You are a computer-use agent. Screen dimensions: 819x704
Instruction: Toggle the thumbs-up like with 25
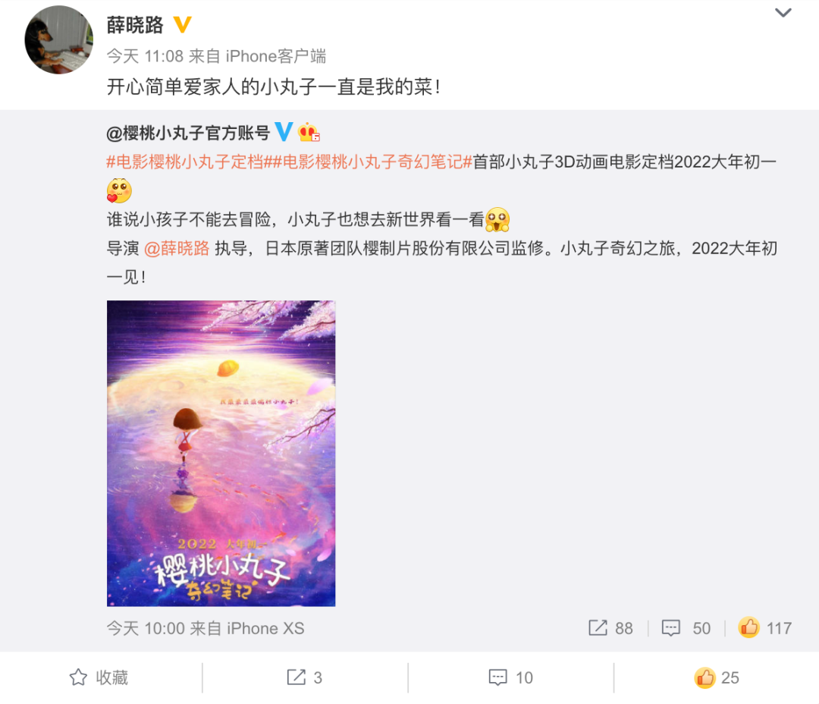(704, 677)
